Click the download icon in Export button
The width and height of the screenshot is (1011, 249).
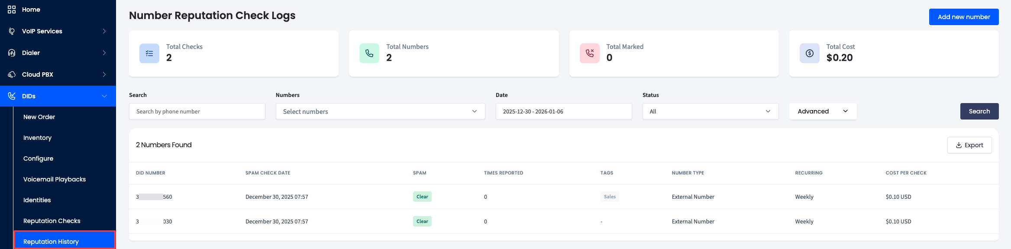pos(959,145)
